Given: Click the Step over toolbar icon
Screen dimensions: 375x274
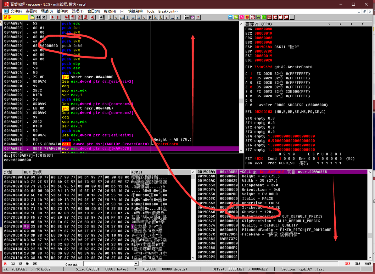Looking at the screenshot, I should (73, 17).
